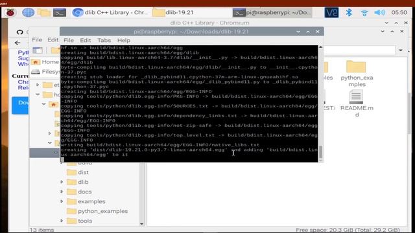Select Filesystem root in the places list
This screenshot has width=415, height=233.
[x=45, y=72]
